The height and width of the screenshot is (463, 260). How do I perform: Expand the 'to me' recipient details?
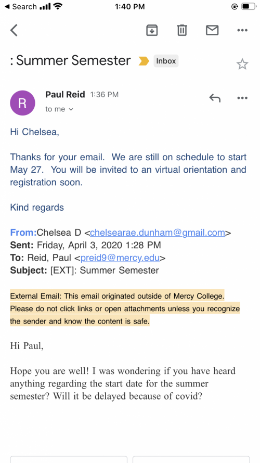pyautogui.click(x=59, y=109)
